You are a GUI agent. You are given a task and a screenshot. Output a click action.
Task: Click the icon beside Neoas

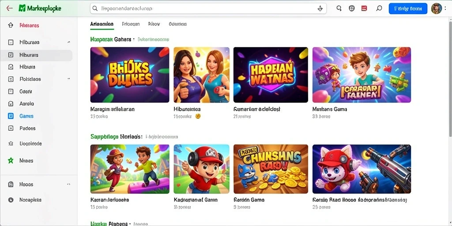pos(11,184)
